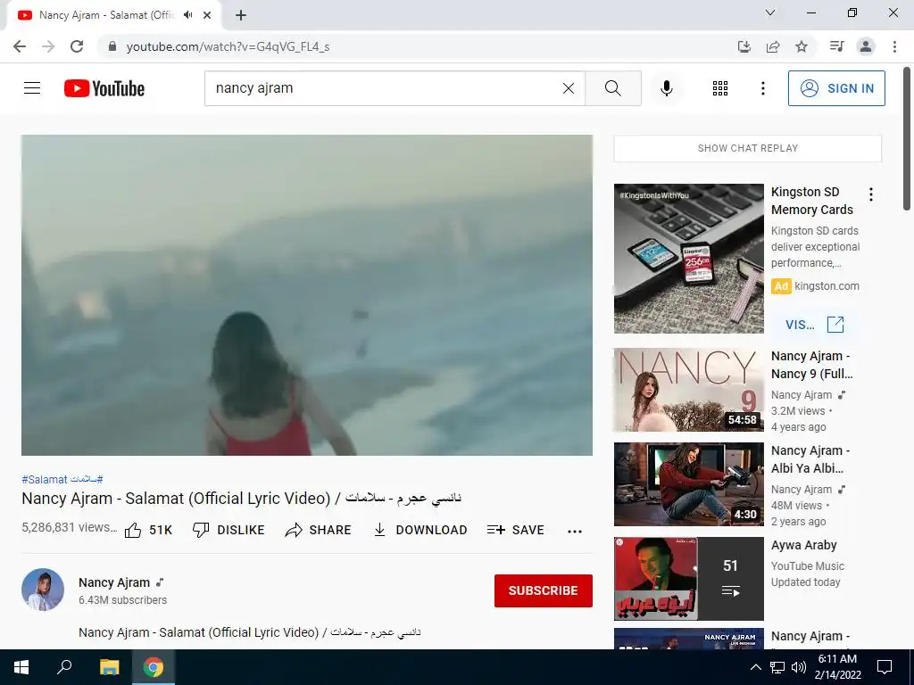Open YouTube settings three-dot menu
This screenshot has height=685, width=914.
(x=763, y=88)
